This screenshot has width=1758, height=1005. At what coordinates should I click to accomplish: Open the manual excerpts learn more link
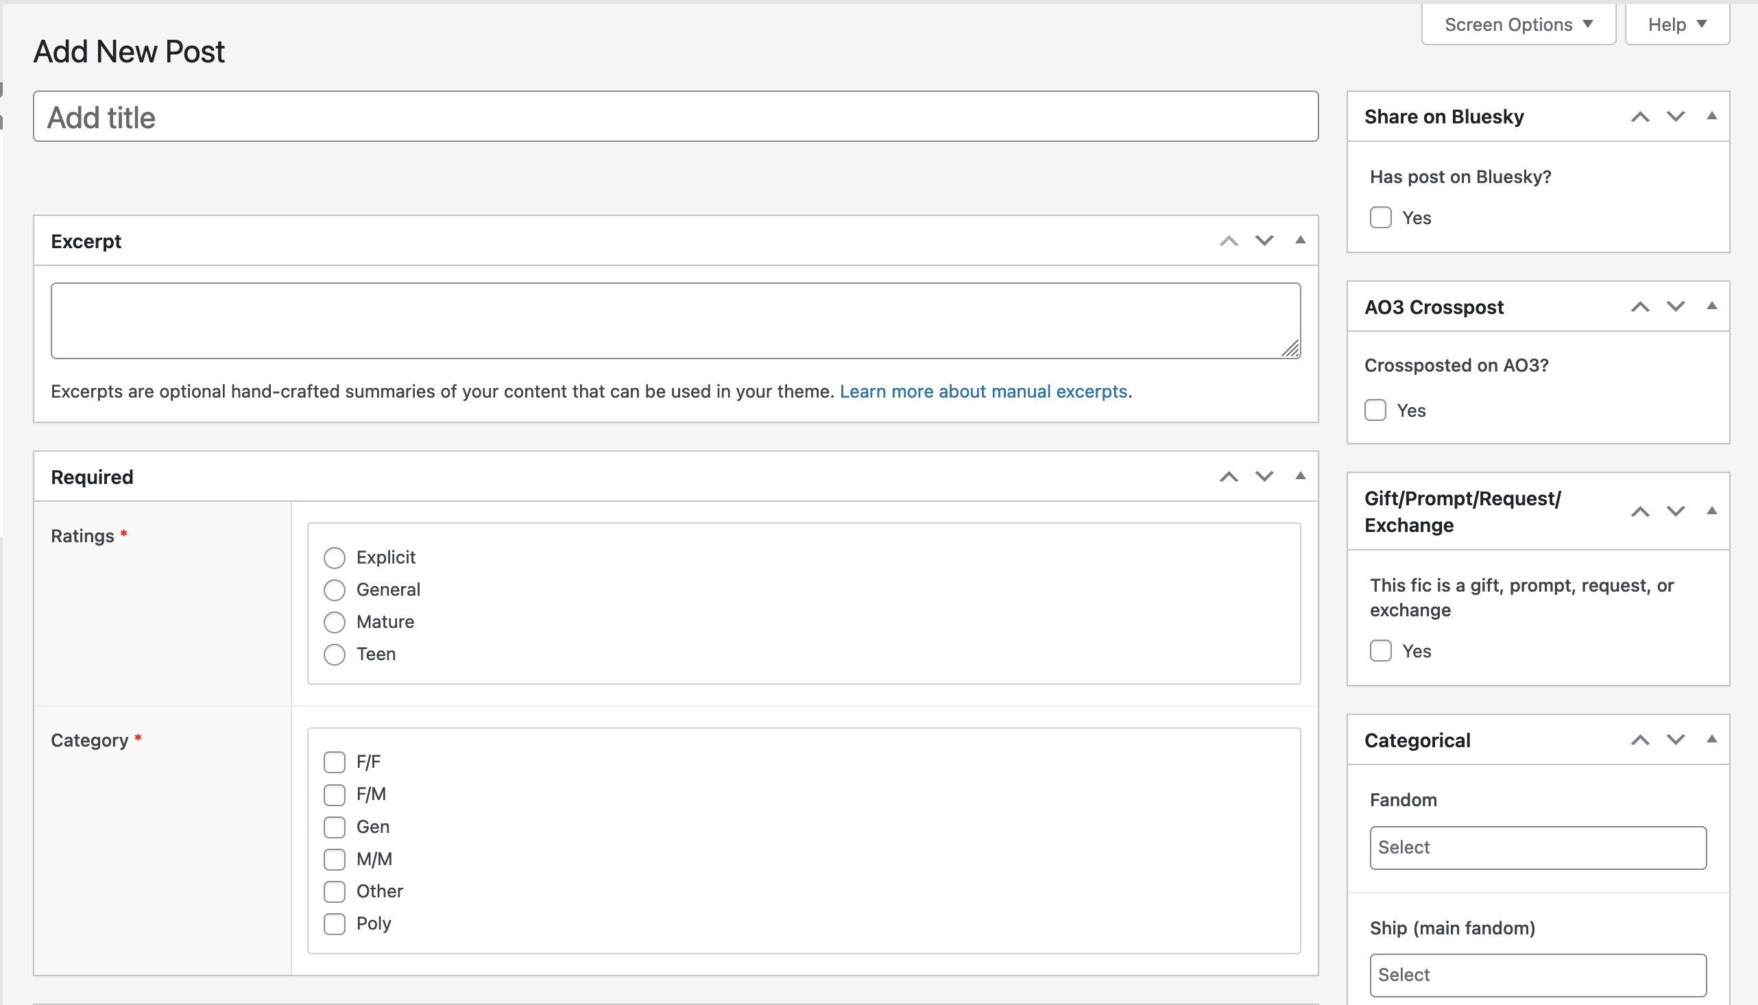coord(983,391)
